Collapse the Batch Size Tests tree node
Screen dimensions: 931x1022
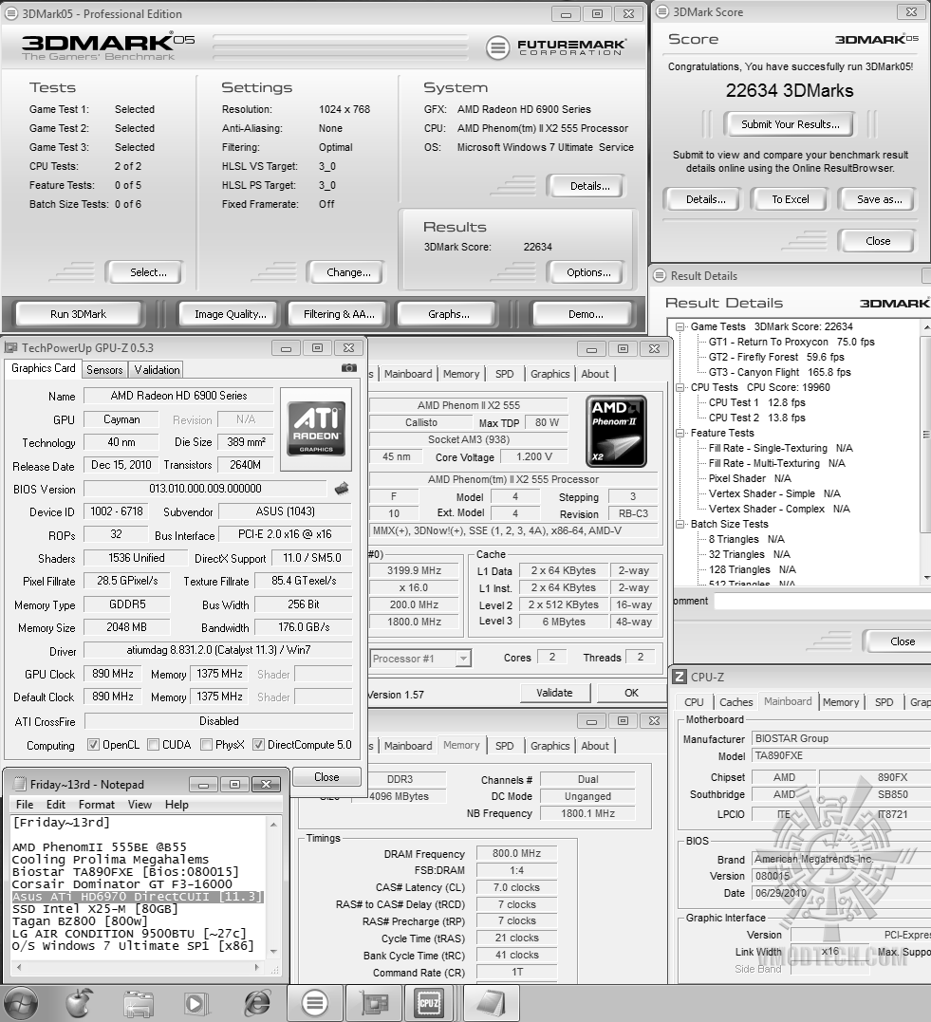[680, 524]
